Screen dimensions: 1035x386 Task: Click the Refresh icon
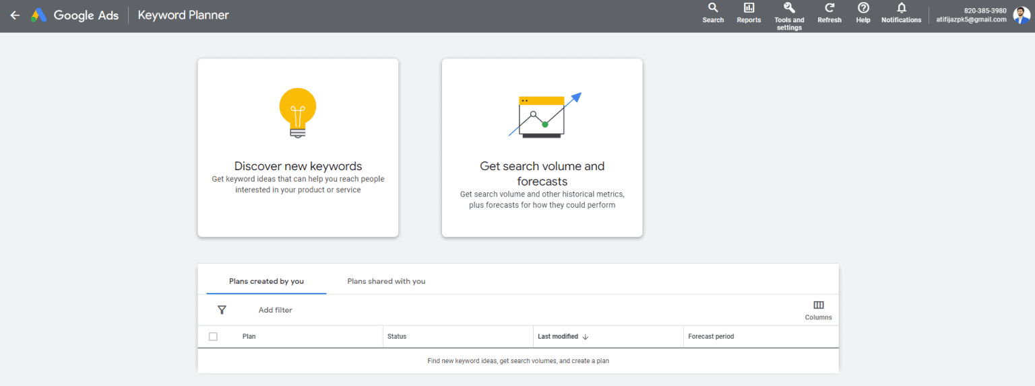click(x=829, y=8)
